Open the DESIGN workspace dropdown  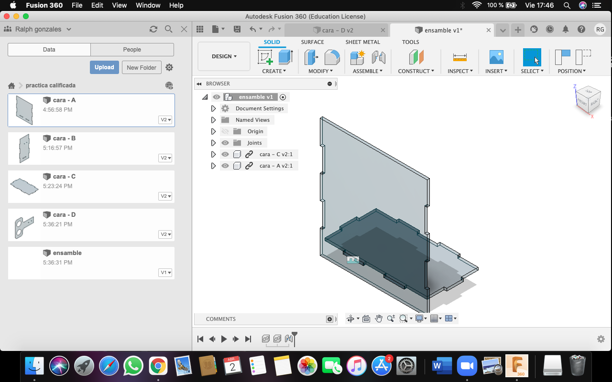click(224, 56)
